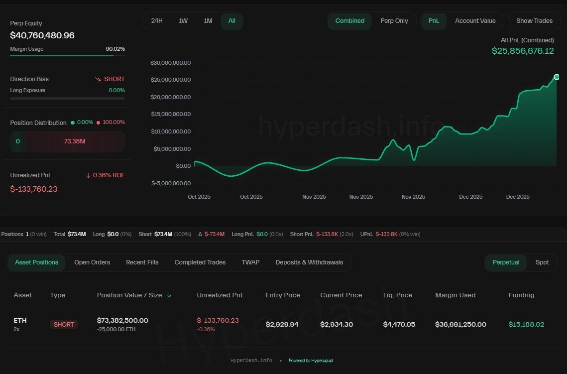Click the red 73.38M position distribution bar
Image resolution: width=567 pixels, height=374 pixels.
75,141
